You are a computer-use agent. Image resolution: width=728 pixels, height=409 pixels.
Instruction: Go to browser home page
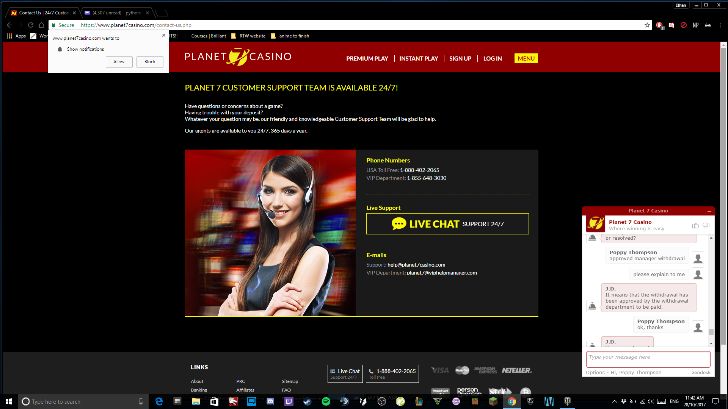pos(41,25)
